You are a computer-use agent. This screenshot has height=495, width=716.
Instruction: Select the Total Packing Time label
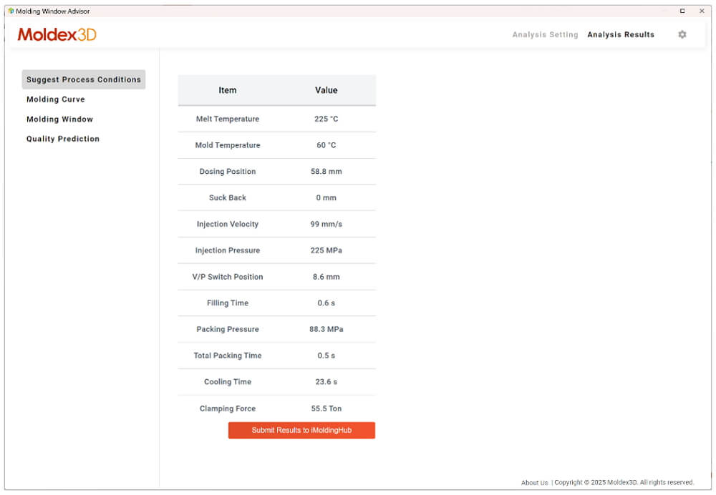point(228,356)
